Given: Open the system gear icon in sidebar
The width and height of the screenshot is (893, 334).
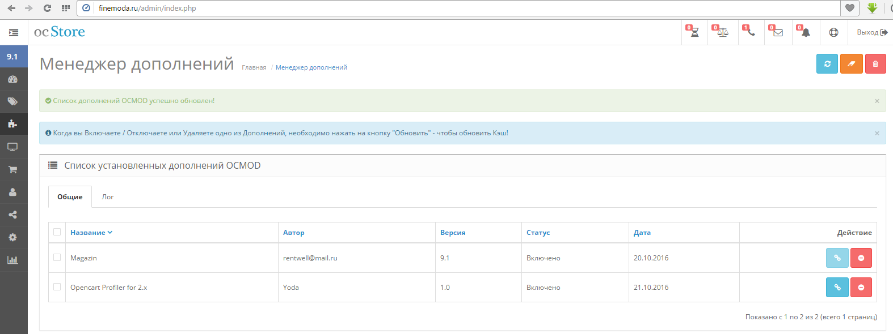Looking at the screenshot, I should point(12,237).
